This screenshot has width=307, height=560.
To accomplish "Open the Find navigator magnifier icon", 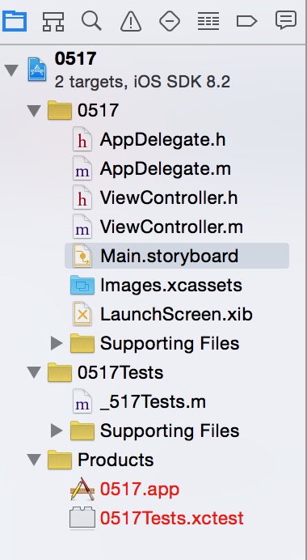I will coord(91,21).
